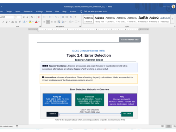Image resolution: width=176 pixels, height=132 pixels.
Task: Expand highlight color dropdown arrow
Action: [33, 22]
